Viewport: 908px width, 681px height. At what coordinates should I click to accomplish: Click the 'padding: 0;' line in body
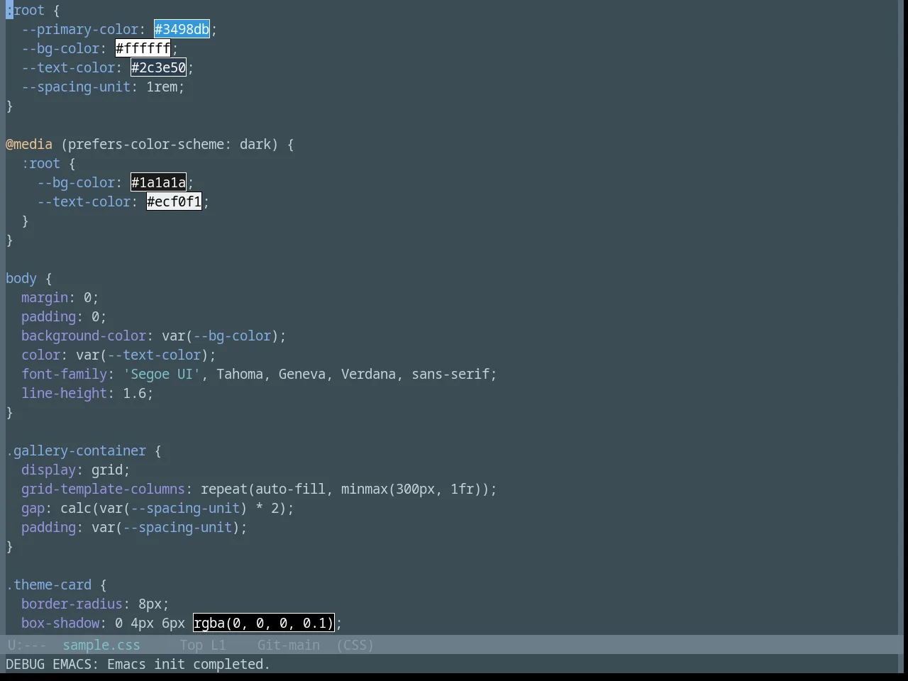[x=64, y=316]
